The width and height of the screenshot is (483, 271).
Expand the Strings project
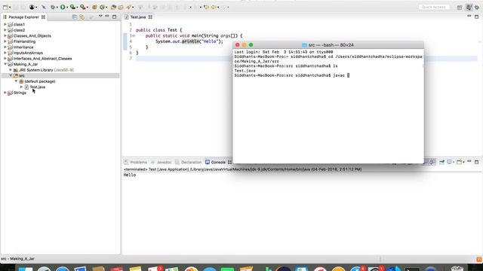pos(5,93)
